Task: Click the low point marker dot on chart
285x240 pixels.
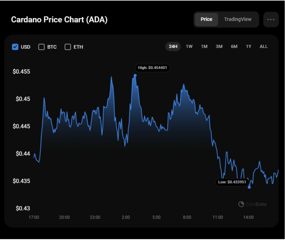Action: [249, 187]
